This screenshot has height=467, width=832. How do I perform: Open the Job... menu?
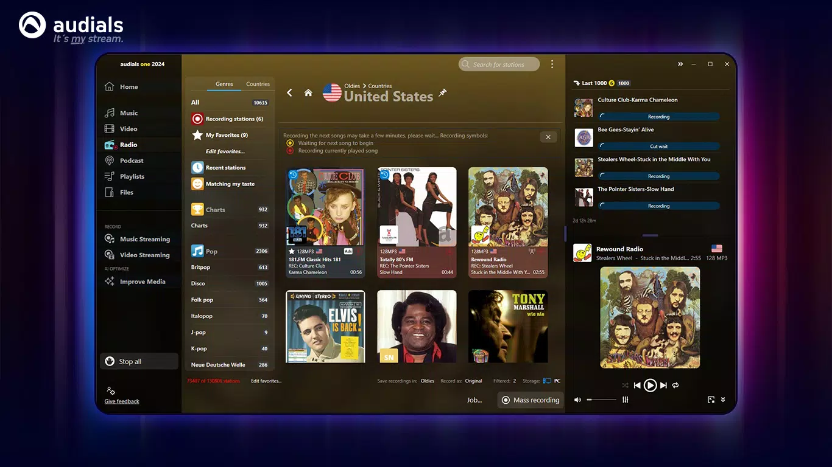[x=474, y=400]
